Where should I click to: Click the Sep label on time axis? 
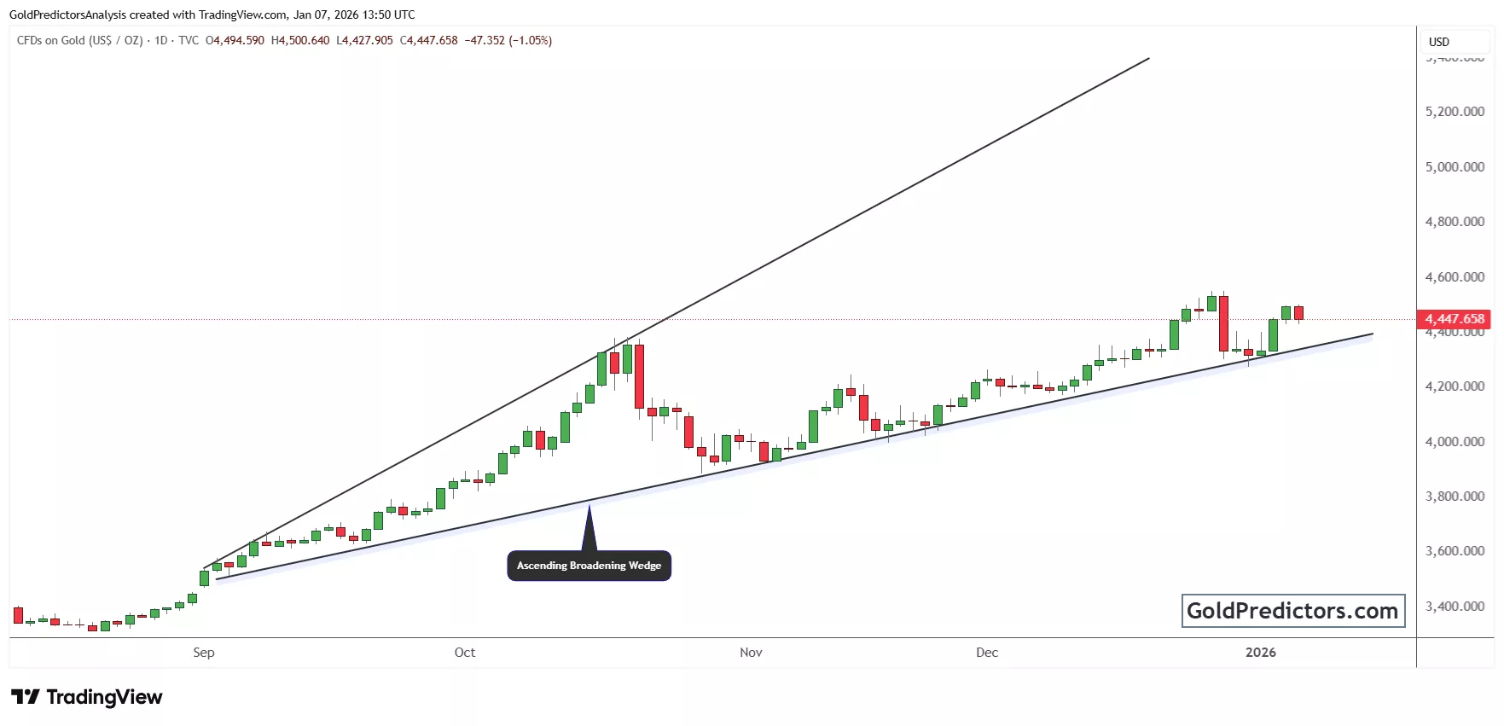204,653
